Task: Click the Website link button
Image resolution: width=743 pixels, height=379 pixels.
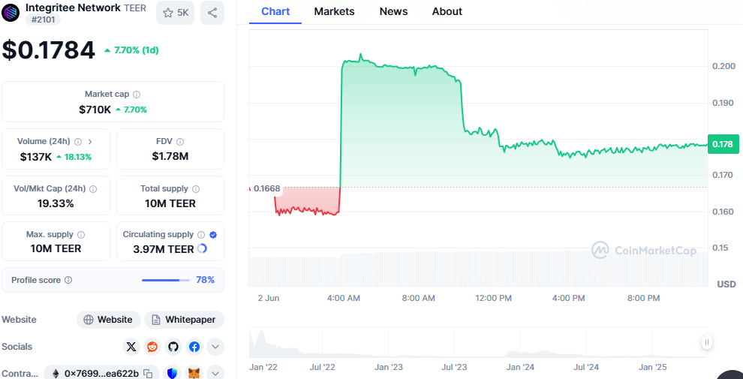Action: coord(108,320)
